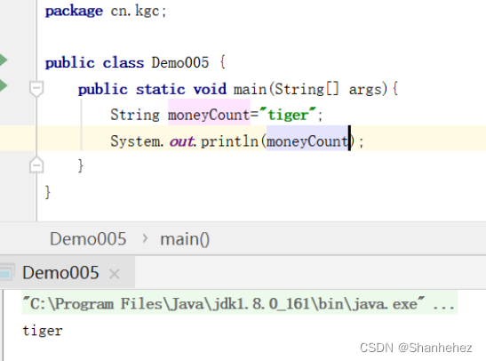
Task: Click the static keyword in main signature
Action: (161, 89)
